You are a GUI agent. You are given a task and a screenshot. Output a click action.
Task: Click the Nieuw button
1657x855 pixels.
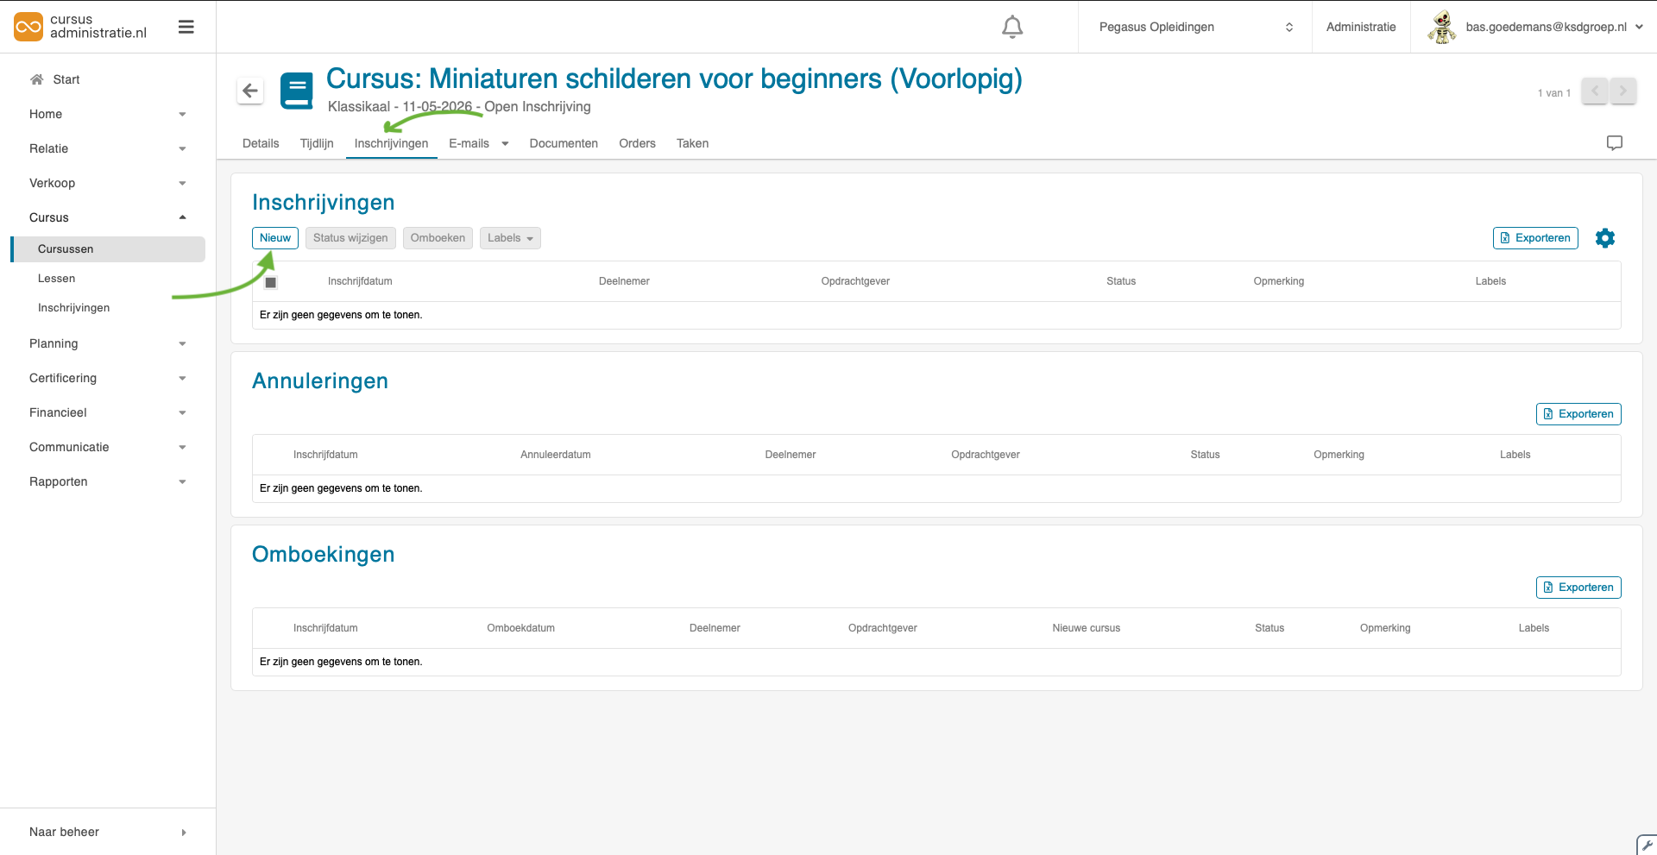[x=275, y=238]
